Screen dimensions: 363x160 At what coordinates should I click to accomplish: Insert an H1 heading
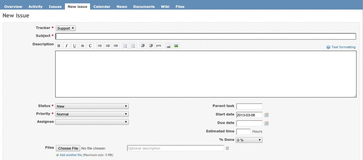[x=100, y=46]
